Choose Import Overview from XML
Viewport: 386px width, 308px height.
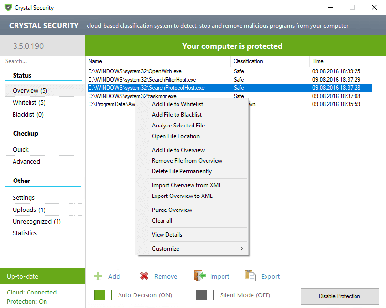(x=192, y=185)
